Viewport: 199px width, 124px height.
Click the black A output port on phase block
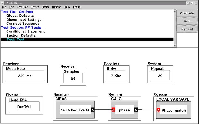[136, 110]
